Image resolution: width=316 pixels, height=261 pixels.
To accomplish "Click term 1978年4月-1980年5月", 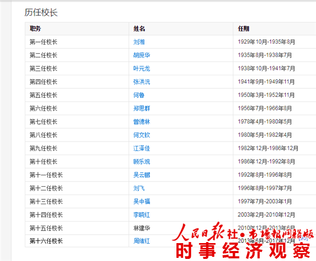I will click(x=264, y=122).
